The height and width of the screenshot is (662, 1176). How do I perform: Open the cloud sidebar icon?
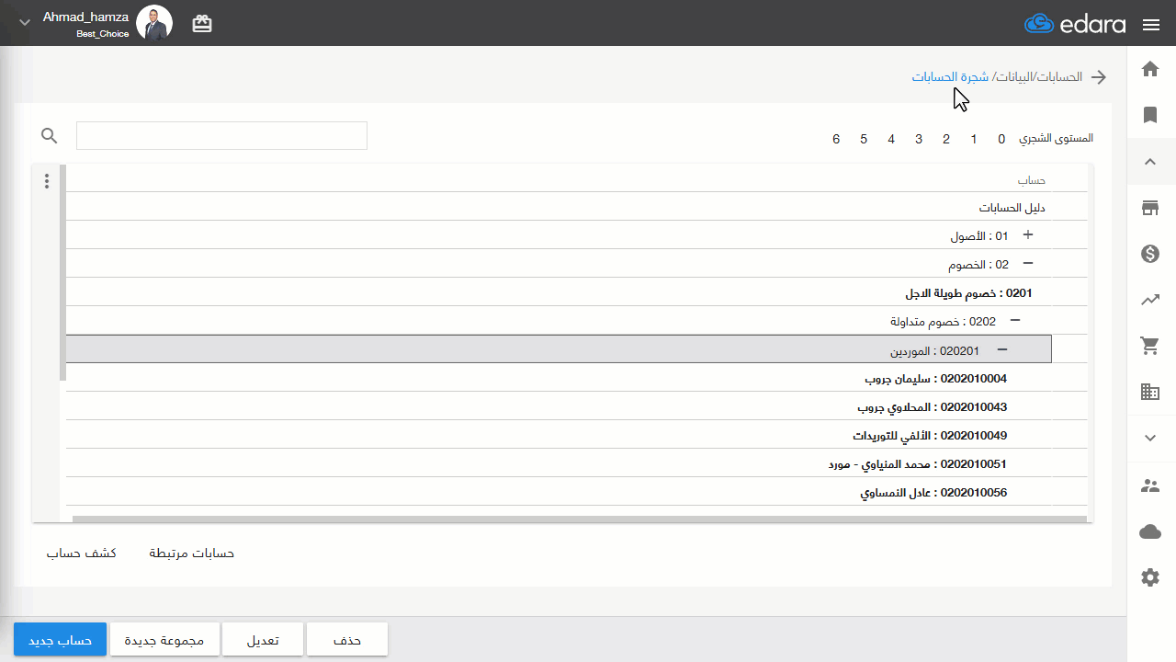coord(1150,531)
